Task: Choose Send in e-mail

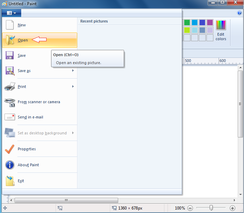Action: coord(40,117)
